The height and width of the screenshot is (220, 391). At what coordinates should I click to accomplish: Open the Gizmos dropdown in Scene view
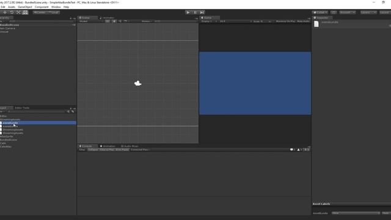147,21
